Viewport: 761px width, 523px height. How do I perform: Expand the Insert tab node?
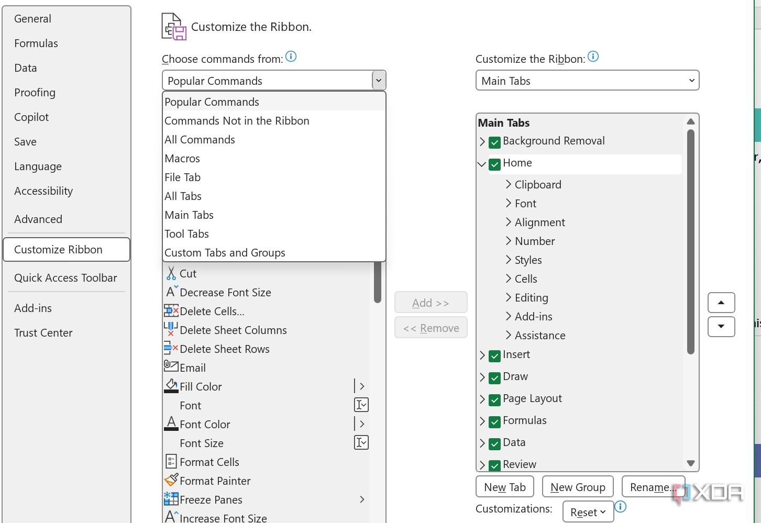482,355
